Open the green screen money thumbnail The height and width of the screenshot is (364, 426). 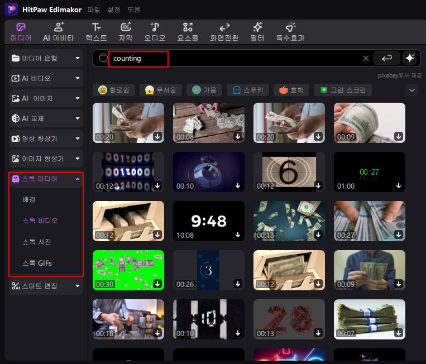click(128, 270)
